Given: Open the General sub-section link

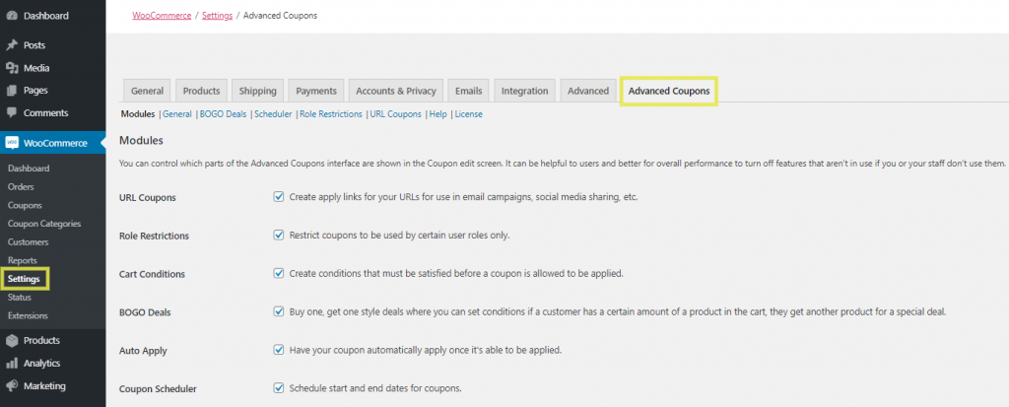Looking at the screenshot, I should (x=177, y=114).
